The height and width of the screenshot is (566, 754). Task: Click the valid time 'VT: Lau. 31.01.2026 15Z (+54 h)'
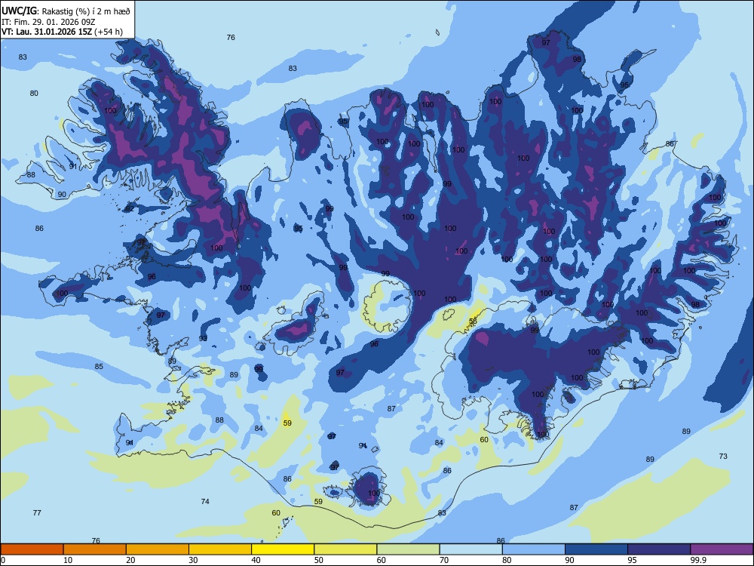coord(62,32)
